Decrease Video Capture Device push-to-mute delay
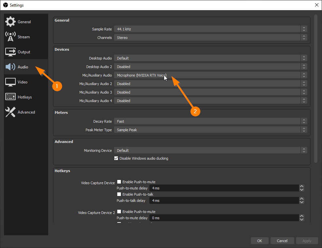 (301, 190)
